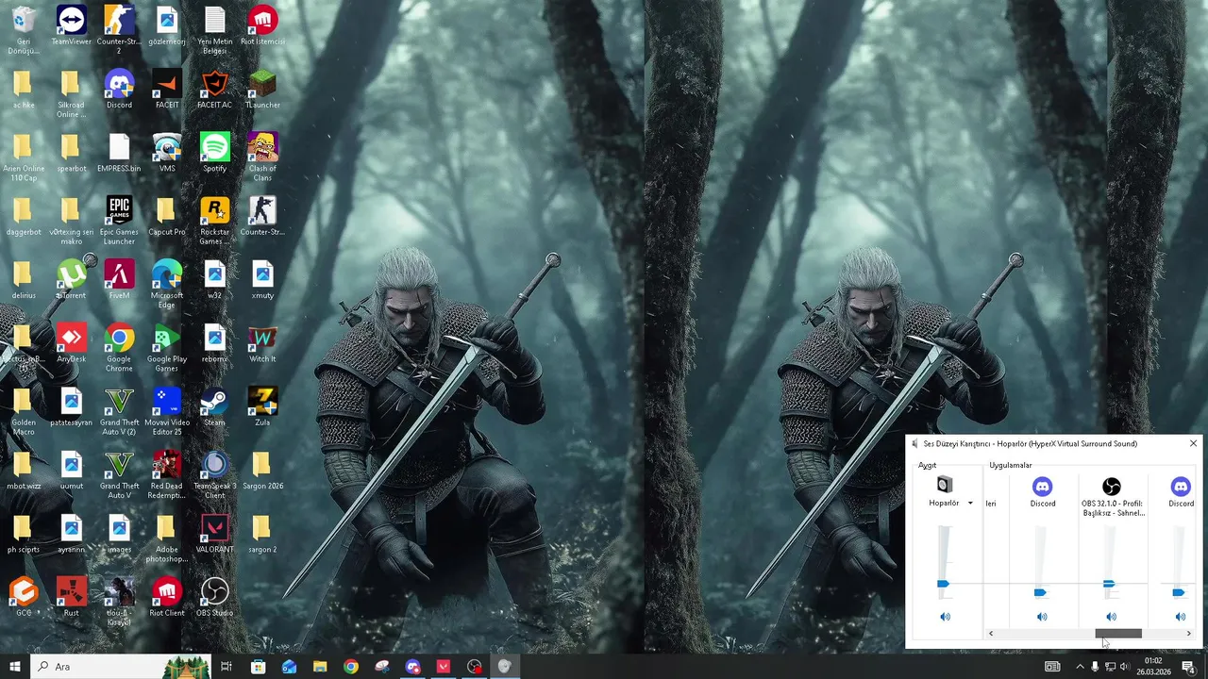The height and width of the screenshot is (679, 1208).
Task: Select the Google Play Games icon
Action: 167,347
